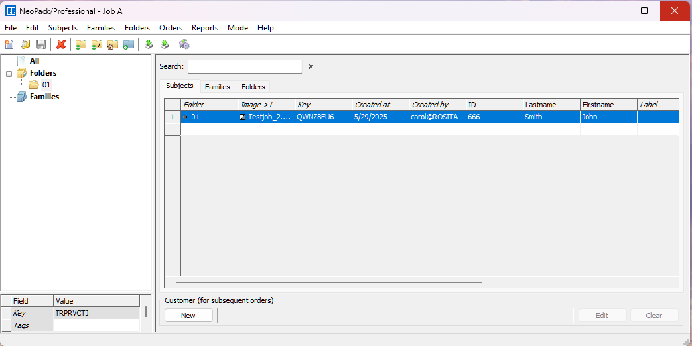The height and width of the screenshot is (346, 692).
Task: Maximize the NeoPack window
Action: (x=644, y=11)
